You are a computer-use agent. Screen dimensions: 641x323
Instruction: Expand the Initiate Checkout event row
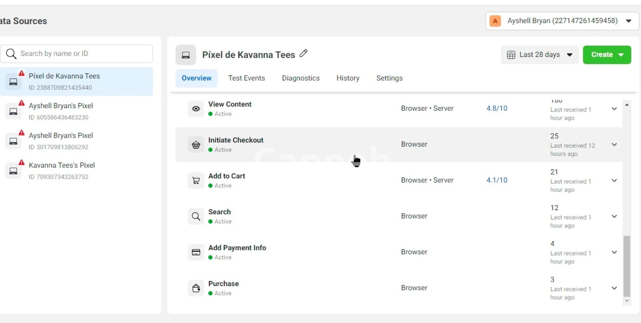[614, 144]
